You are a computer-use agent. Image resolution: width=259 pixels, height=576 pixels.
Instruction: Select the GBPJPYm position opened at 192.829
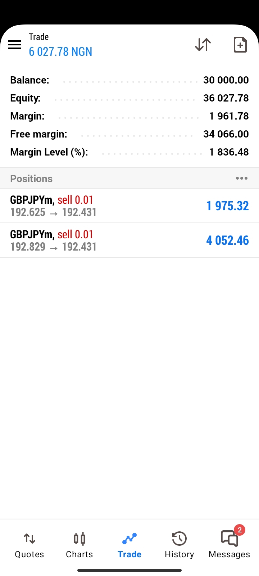[129, 240]
